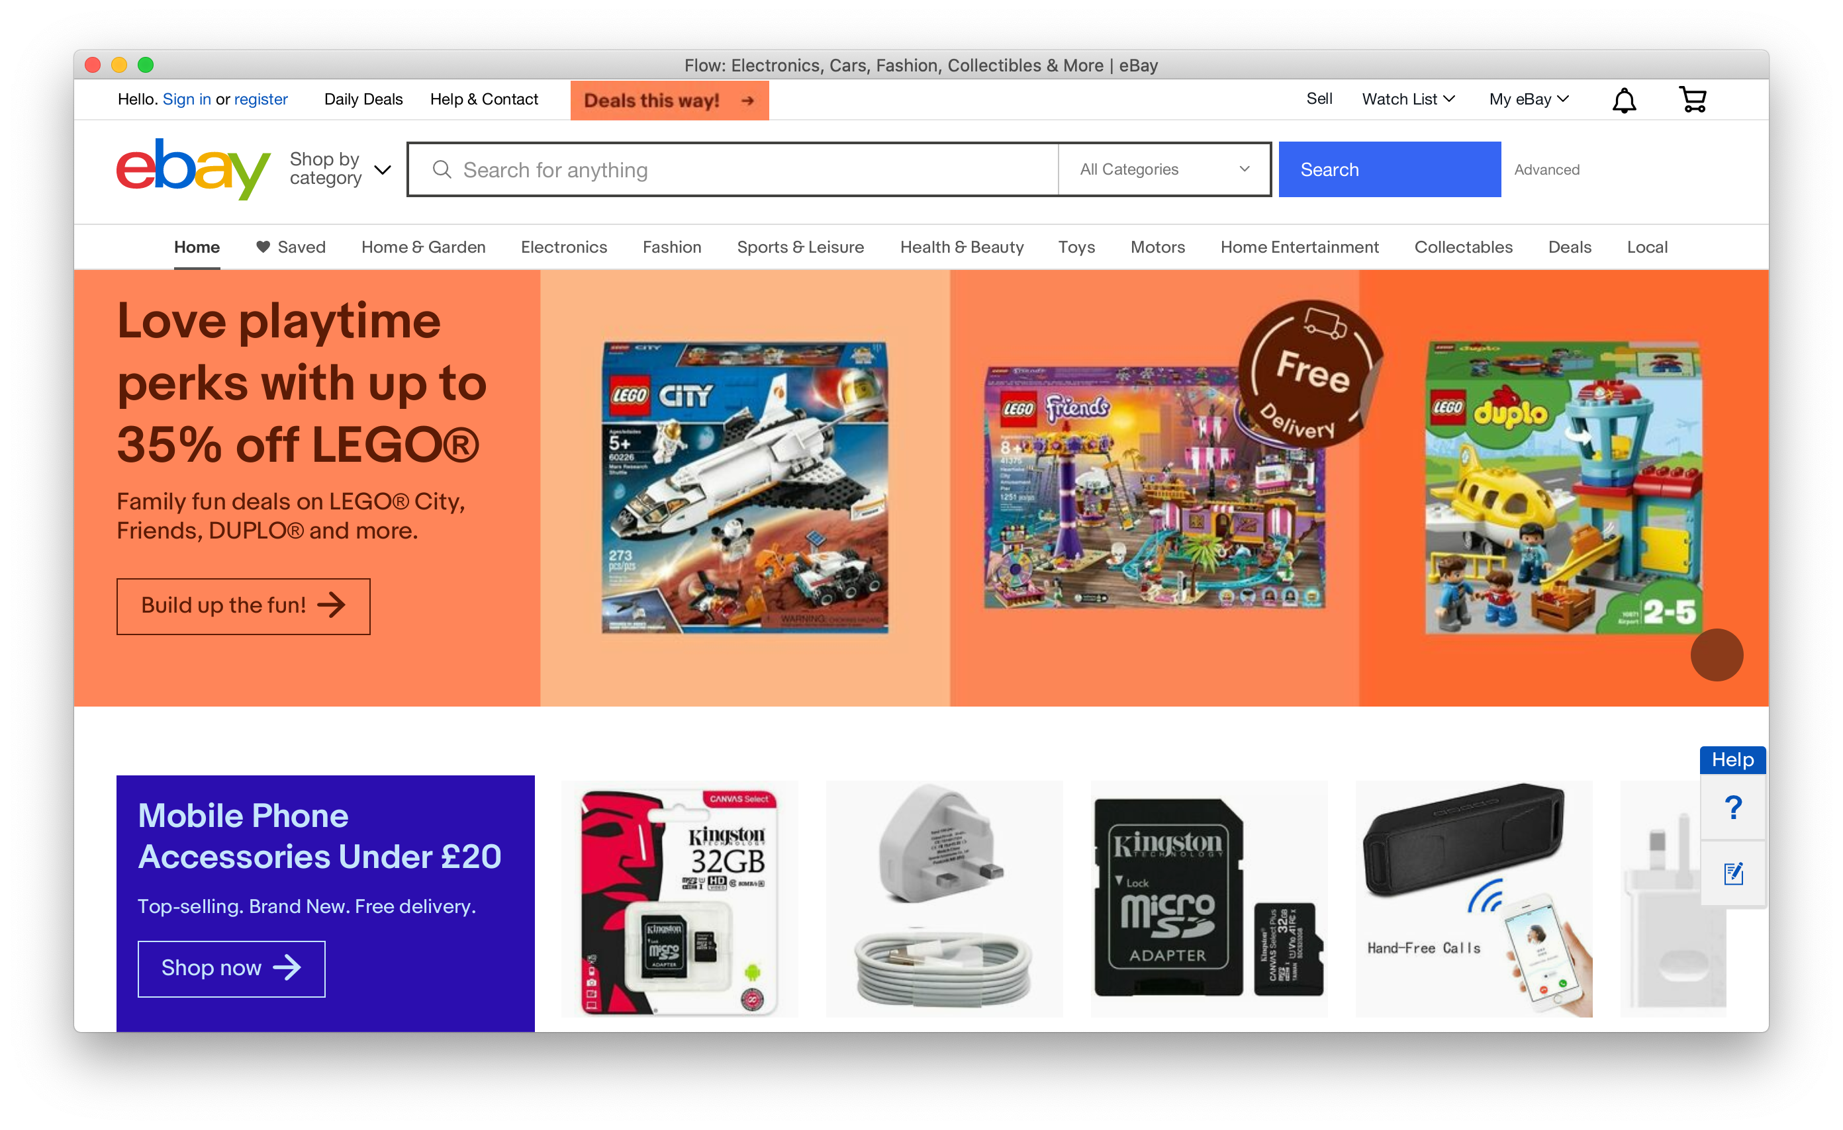This screenshot has height=1130, width=1843.
Task: Switch to the Electronics tab
Action: coord(564,247)
